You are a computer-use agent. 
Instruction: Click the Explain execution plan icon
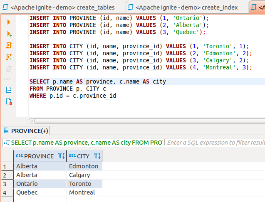8,69
